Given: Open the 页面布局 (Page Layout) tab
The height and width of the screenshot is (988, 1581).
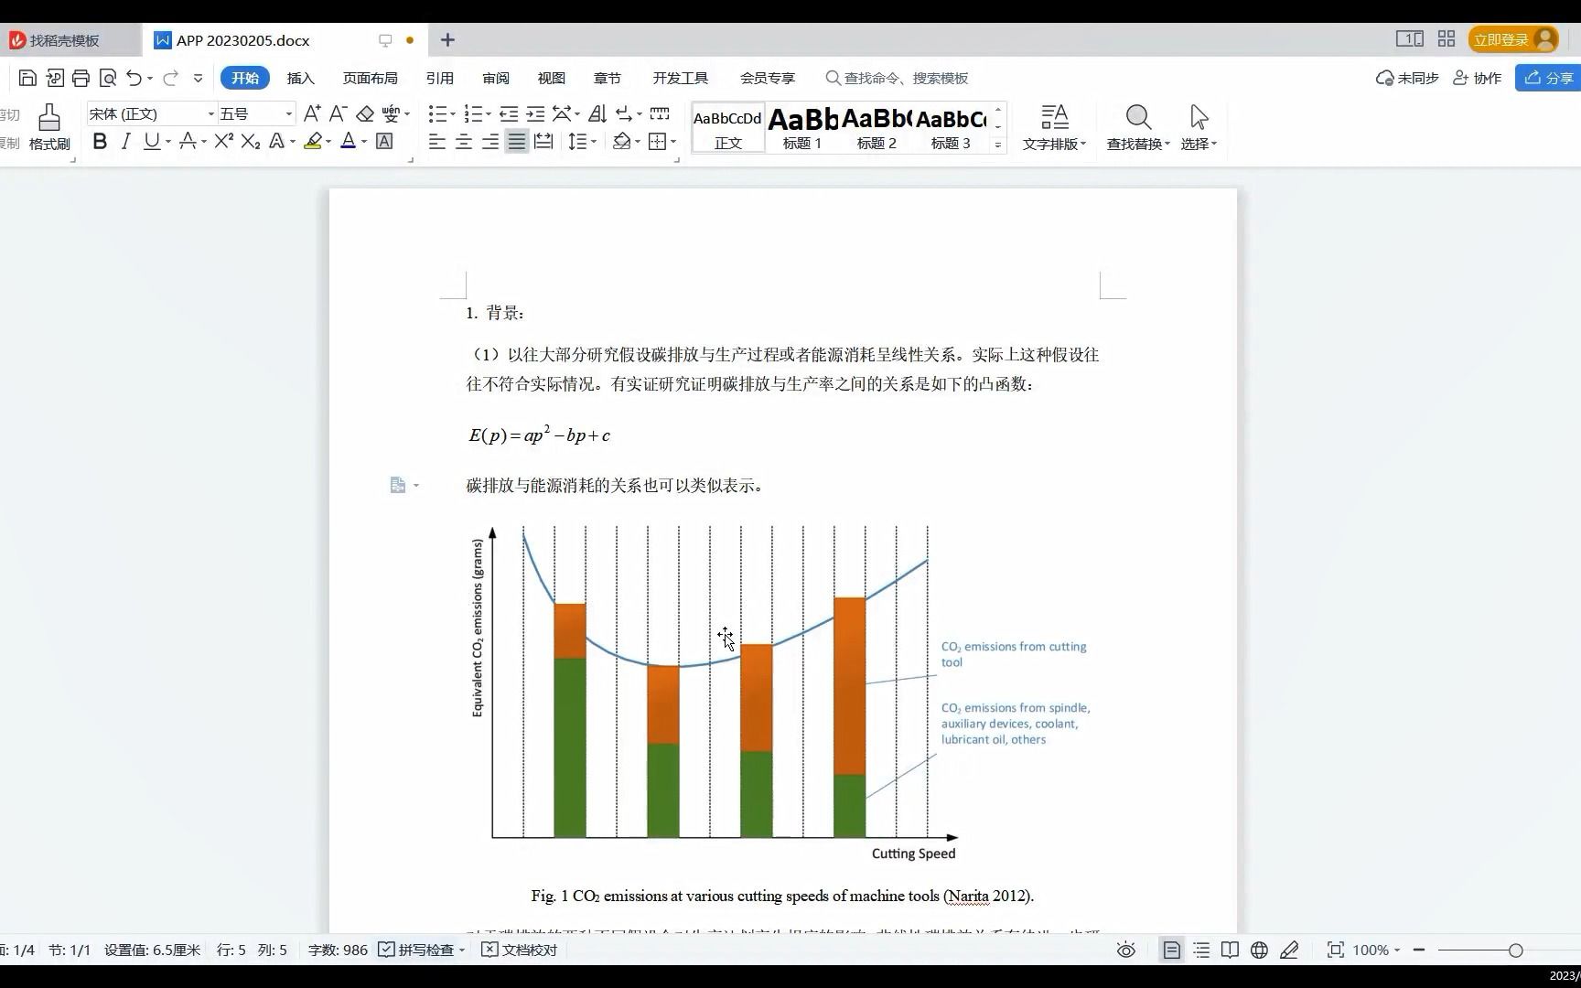Looking at the screenshot, I should pos(370,78).
